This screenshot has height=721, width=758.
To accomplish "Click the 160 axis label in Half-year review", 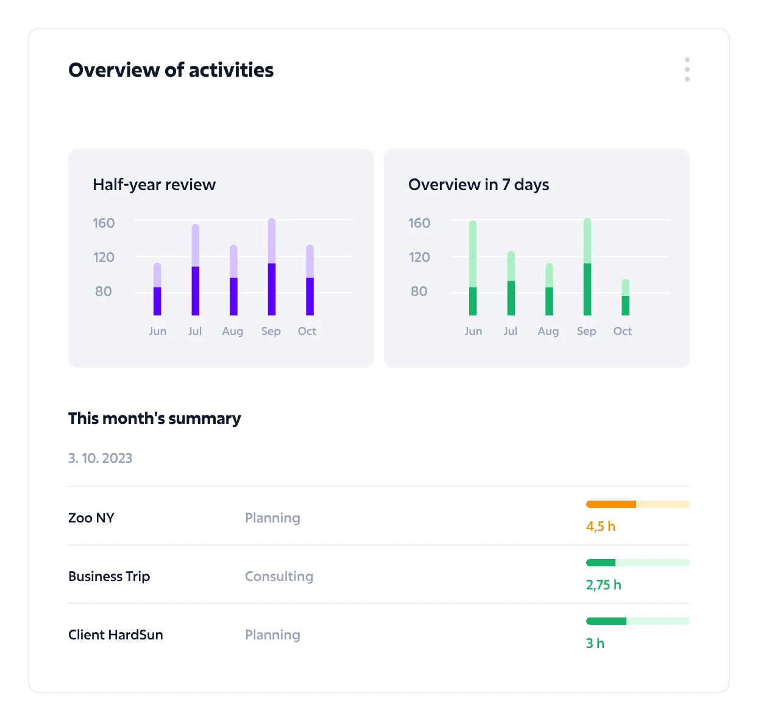I will [104, 223].
